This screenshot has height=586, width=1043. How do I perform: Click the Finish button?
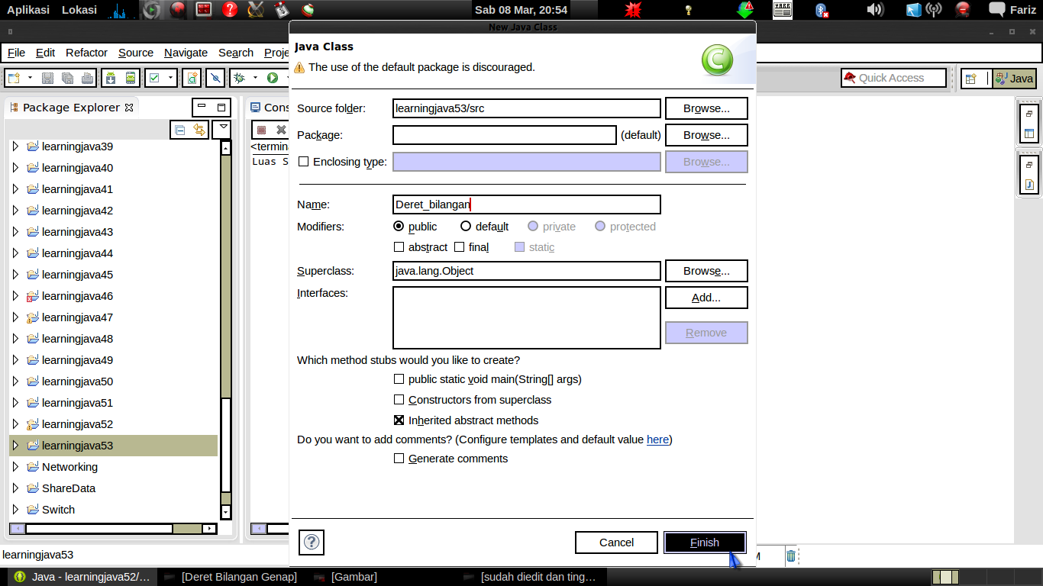tap(705, 543)
